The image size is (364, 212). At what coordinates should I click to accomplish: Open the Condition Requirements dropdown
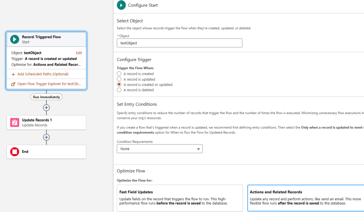[x=159, y=149]
